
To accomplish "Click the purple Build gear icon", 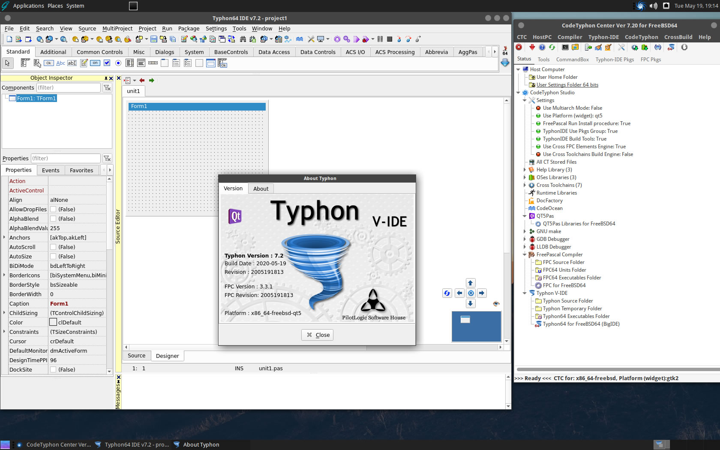I will tap(337, 39).
